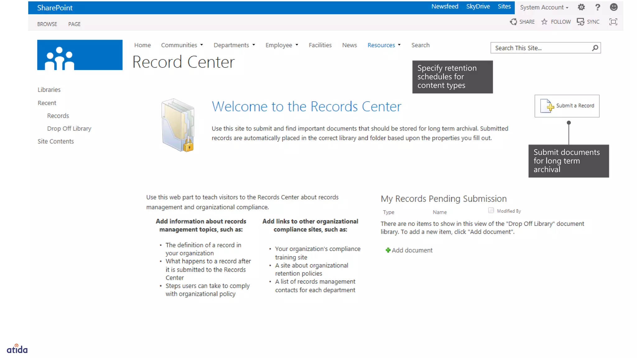The height and width of the screenshot is (358, 637).
Task: Open the settings gear menu
Action: (x=581, y=7)
